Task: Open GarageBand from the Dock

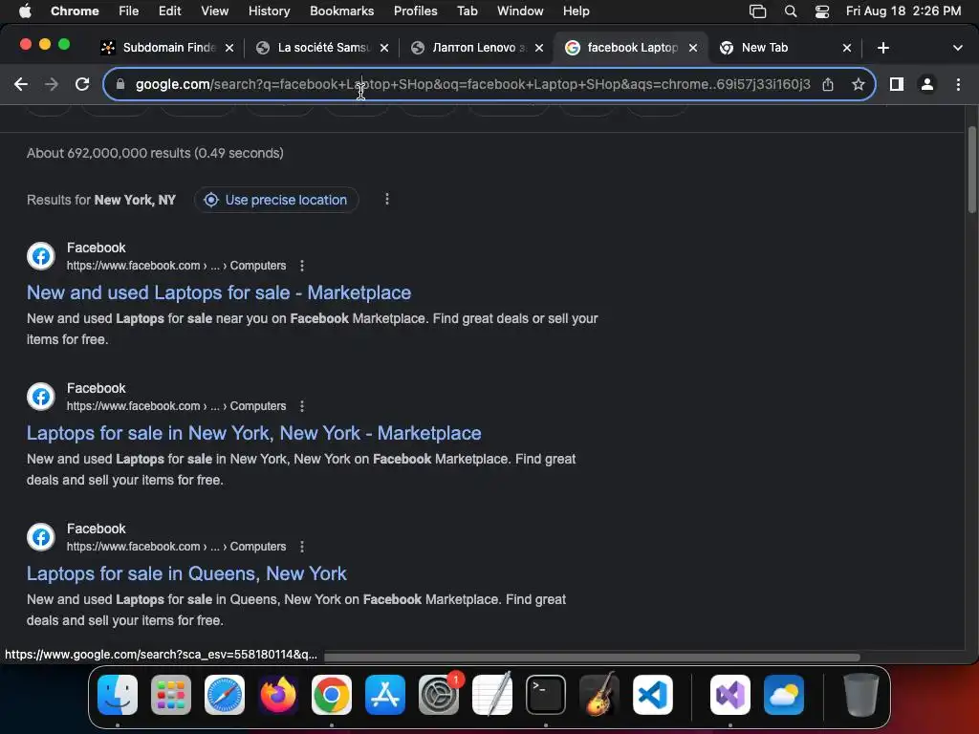Action: pyautogui.click(x=599, y=695)
